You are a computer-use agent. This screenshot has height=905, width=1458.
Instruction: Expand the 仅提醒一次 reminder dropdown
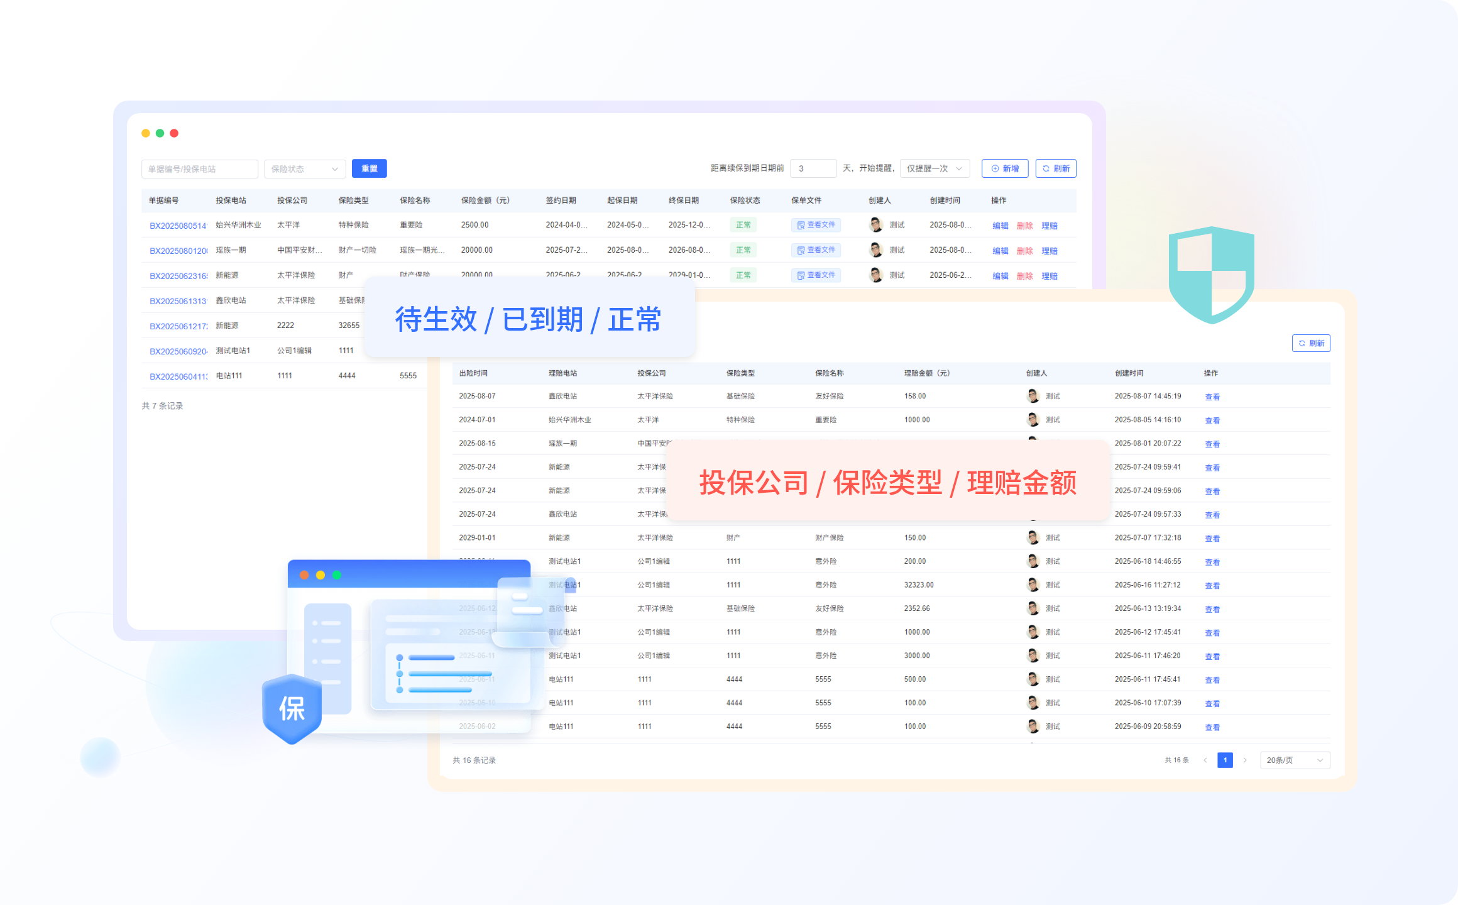click(935, 168)
